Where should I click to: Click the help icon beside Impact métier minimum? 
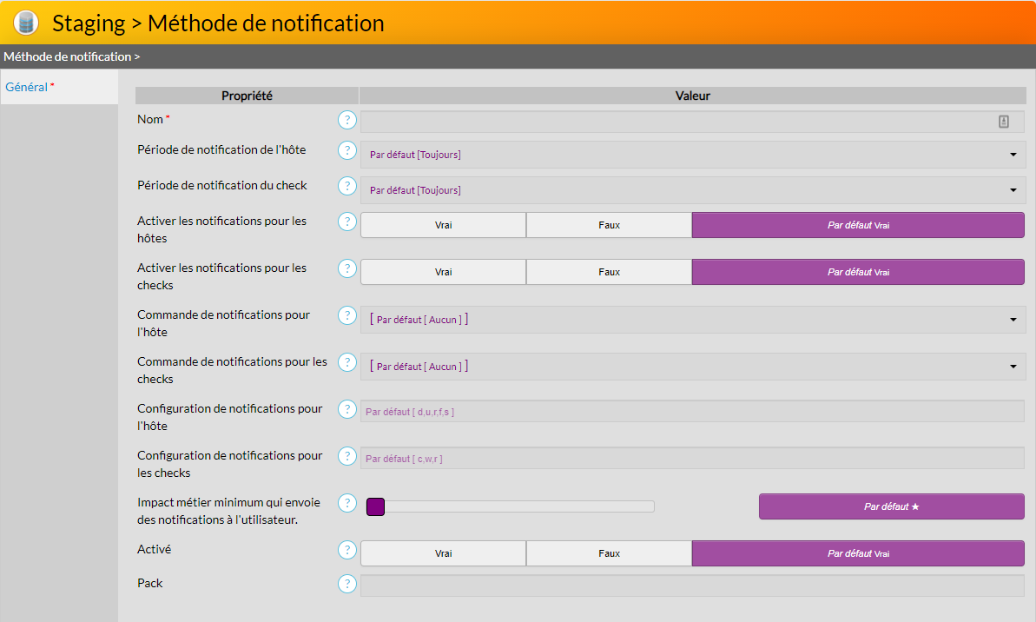pyautogui.click(x=347, y=503)
